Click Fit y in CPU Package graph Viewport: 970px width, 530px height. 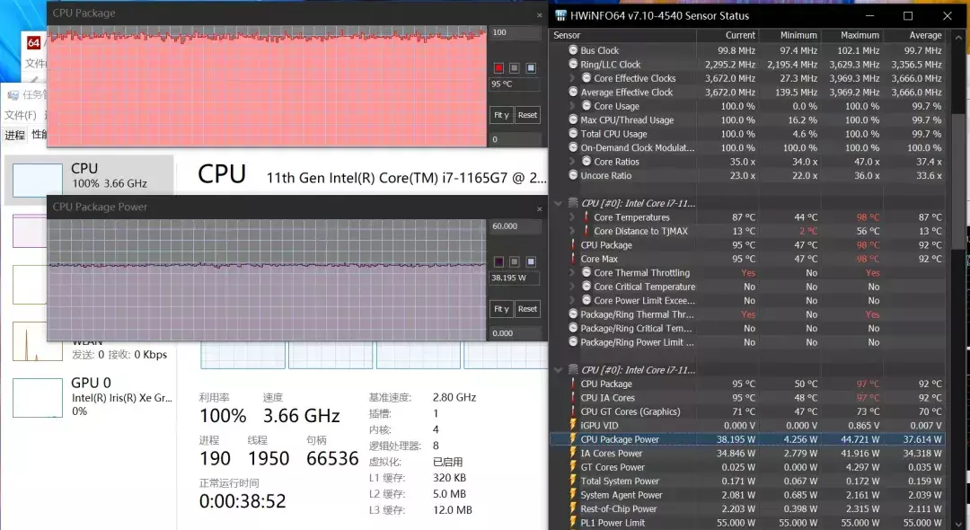(501, 115)
